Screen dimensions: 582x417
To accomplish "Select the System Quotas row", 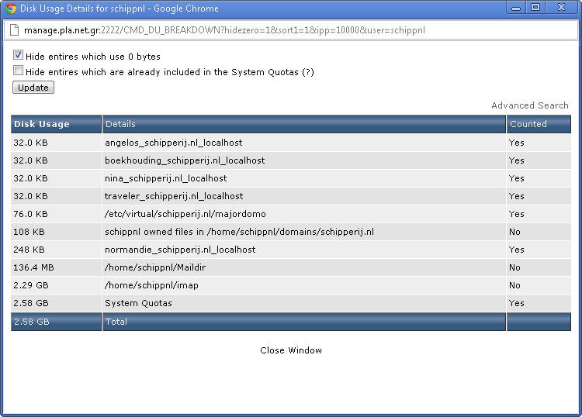I will (139, 303).
